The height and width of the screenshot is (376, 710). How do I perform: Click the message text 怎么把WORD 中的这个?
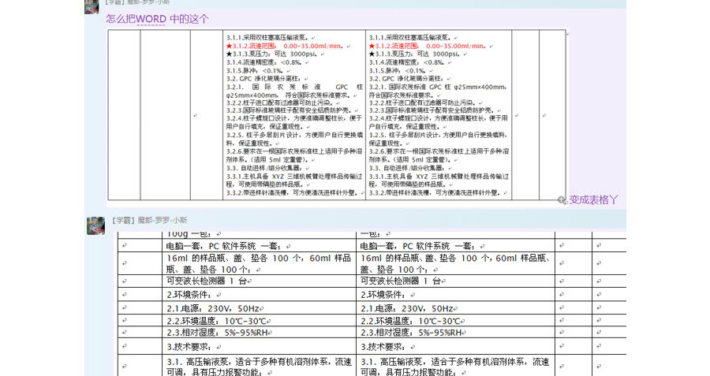pyautogui.click(x=157, y=19)
